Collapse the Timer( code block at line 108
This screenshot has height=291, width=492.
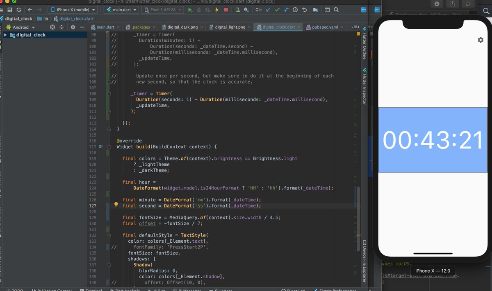click(109, 94)
